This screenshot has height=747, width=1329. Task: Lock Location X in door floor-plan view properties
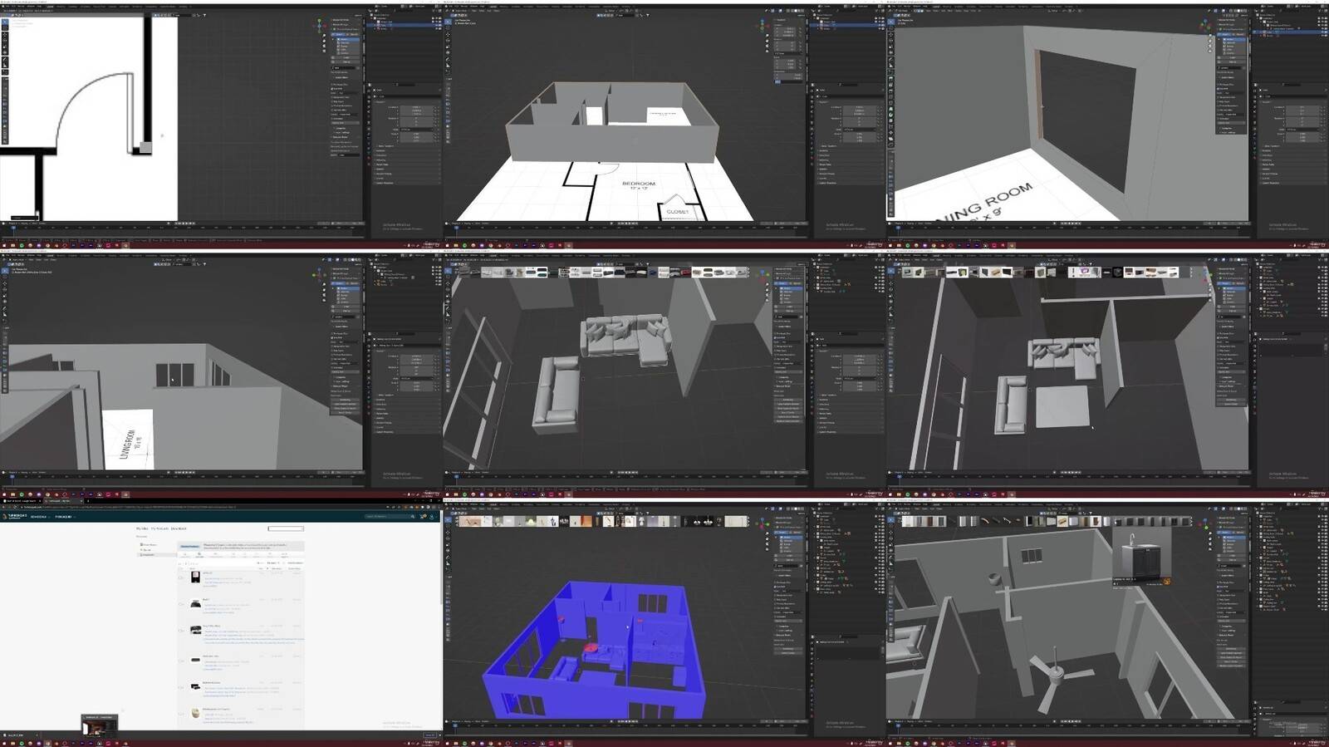coord(434,106)
